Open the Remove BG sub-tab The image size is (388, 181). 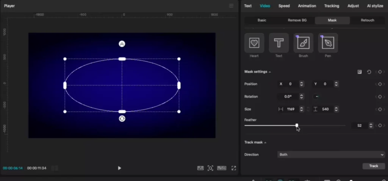(x=298, y=20)
